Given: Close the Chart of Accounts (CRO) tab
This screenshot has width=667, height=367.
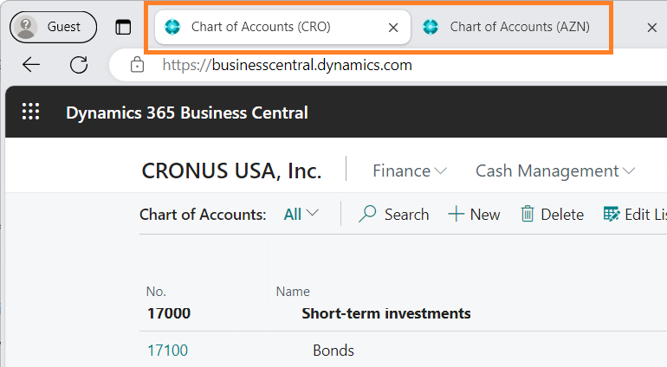Looking at the screenshot, I should pyautogui.click(x=393, y=28).
